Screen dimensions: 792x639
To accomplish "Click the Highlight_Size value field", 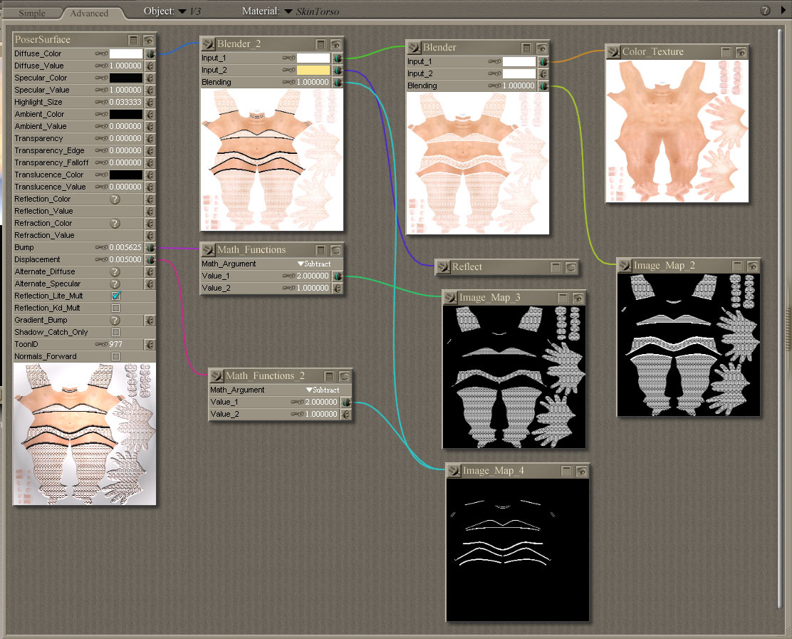I will [x=126, y=103].
